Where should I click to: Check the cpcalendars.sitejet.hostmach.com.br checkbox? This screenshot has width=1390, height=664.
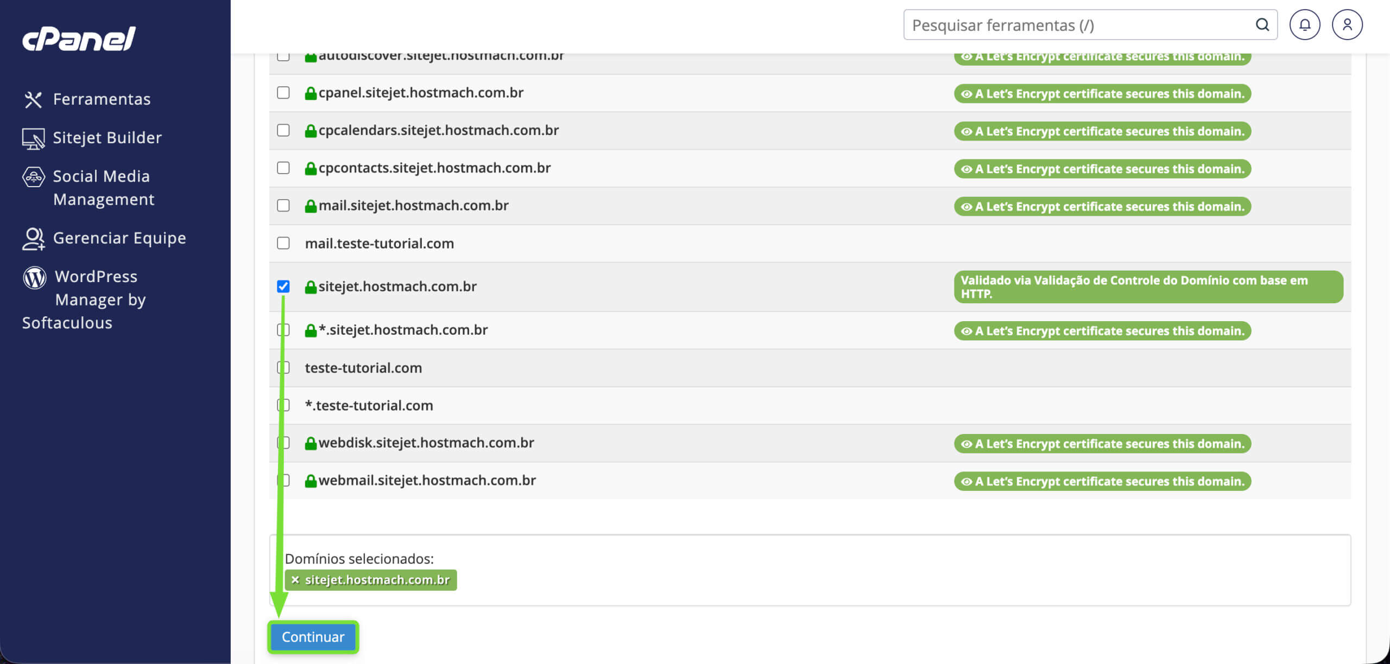pos(283,130)
